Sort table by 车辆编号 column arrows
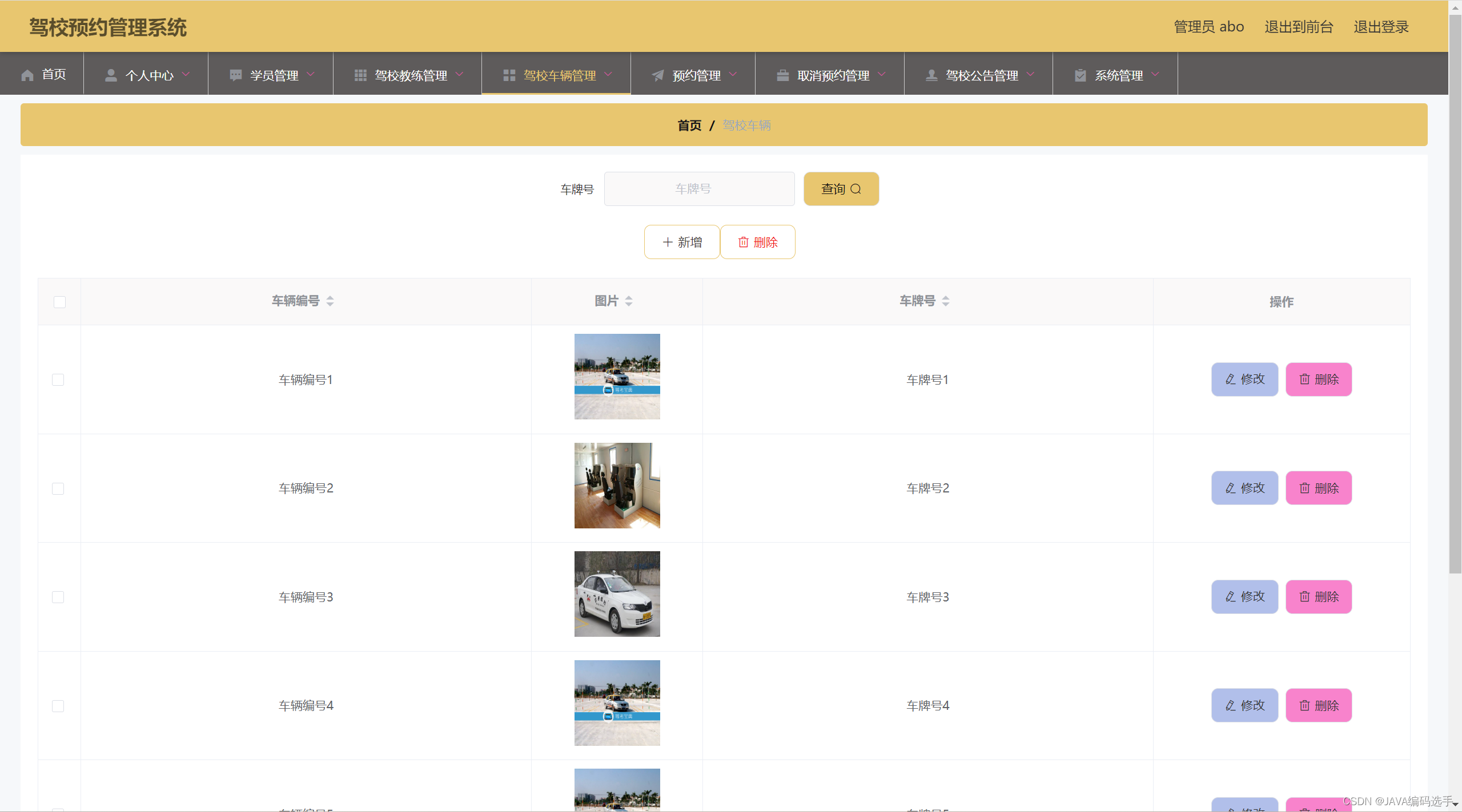Image resolution: width=1462 pixels, height=812 pixels. [x=330, y=301]
